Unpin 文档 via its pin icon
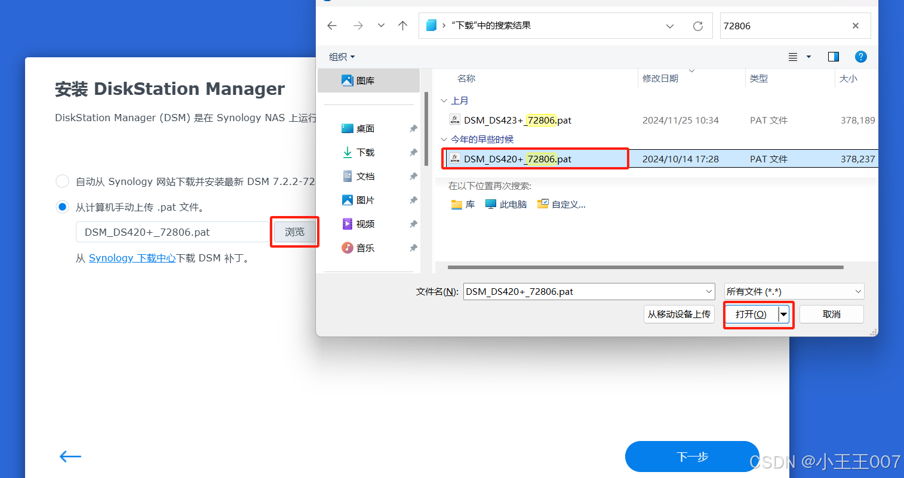The image size is (904, 478). tap(413, 176)
